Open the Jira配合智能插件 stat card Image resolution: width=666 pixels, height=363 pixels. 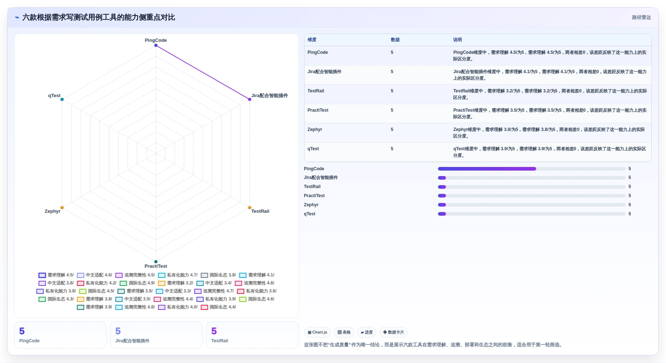(156, 335)
